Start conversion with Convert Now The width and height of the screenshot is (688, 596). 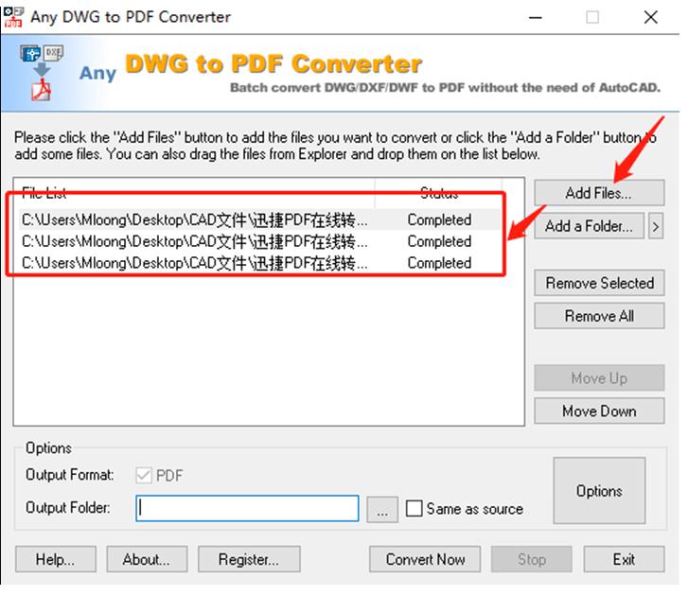point(425,560)
